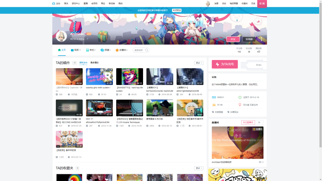Click the Bilibili 主站 TV icon
Viewport: 322px width, 181px height.
pyautogui.click(x=54, y=3)
